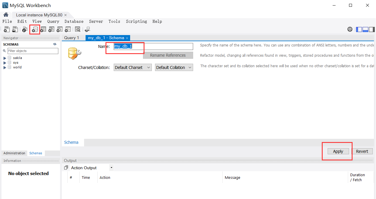
Task: Refresh the schemas list
Action: point(55,44)
